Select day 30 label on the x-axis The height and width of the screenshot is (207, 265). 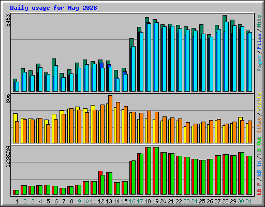(x=241, y=201)
